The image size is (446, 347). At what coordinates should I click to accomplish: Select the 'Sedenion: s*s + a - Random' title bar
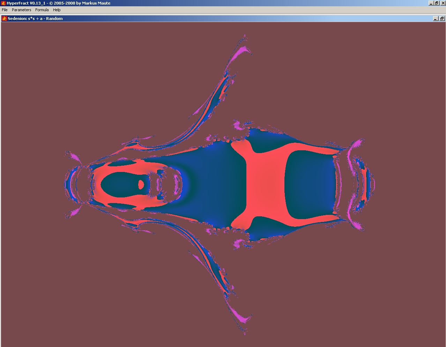[x=35, y=19]
